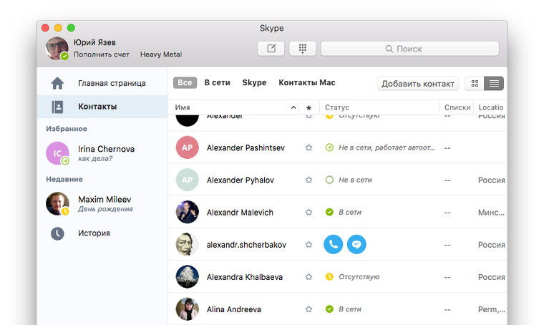Sort by the favorites star column header
This screenshot has height=325, width=544.
tap(309, 107)
